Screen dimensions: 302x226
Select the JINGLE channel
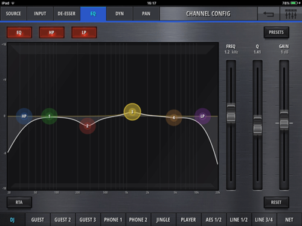click(x=163, y=220)
